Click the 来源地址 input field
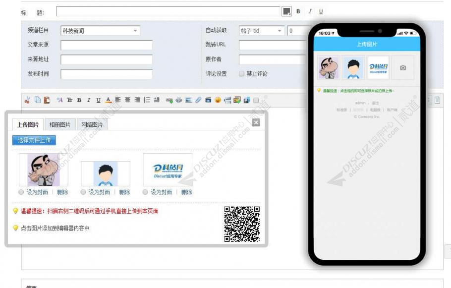Screen dimensions: 451x288 pos(107,59)
